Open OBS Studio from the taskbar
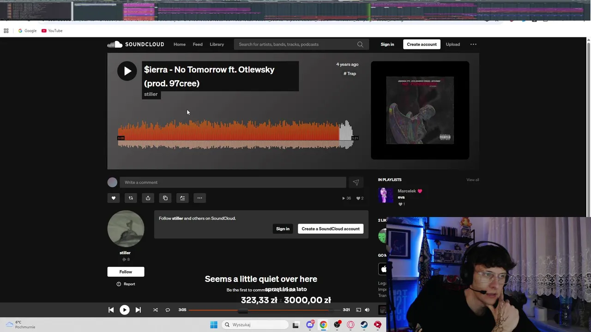591x332 pixels. [337, 325]
